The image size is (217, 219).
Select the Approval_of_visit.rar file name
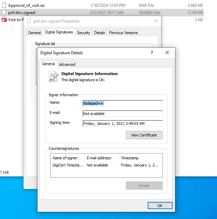point(26,5)
